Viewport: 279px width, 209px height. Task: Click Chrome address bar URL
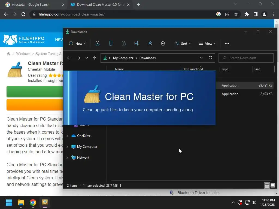(72, 14)
